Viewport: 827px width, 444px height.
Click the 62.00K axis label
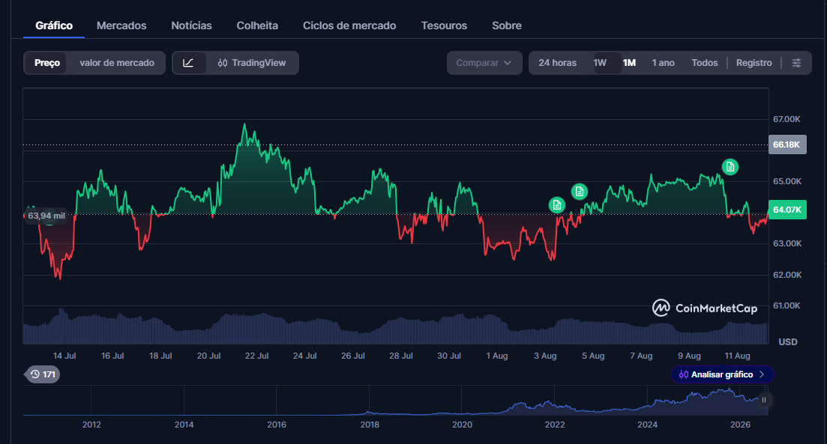[787, 274]
